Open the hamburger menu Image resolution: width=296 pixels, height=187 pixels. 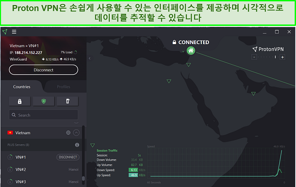pos(14,32)
